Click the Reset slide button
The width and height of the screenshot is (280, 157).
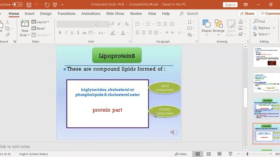(38, 28)
